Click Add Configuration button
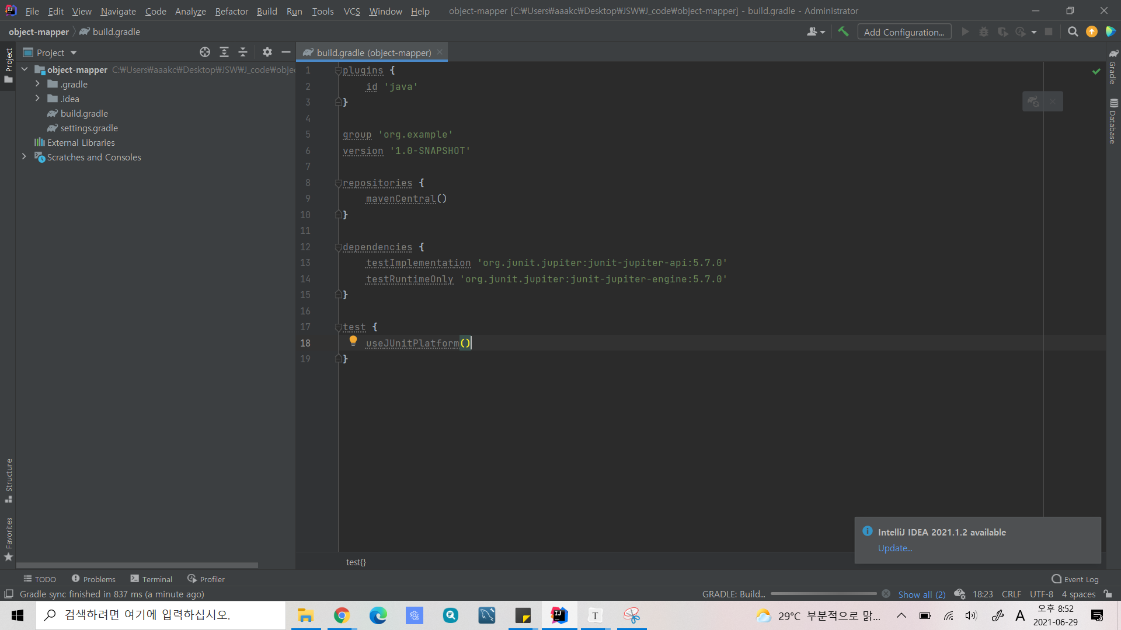The height and width of the screenshot is (630, 1121). click(x=904, y=32)
